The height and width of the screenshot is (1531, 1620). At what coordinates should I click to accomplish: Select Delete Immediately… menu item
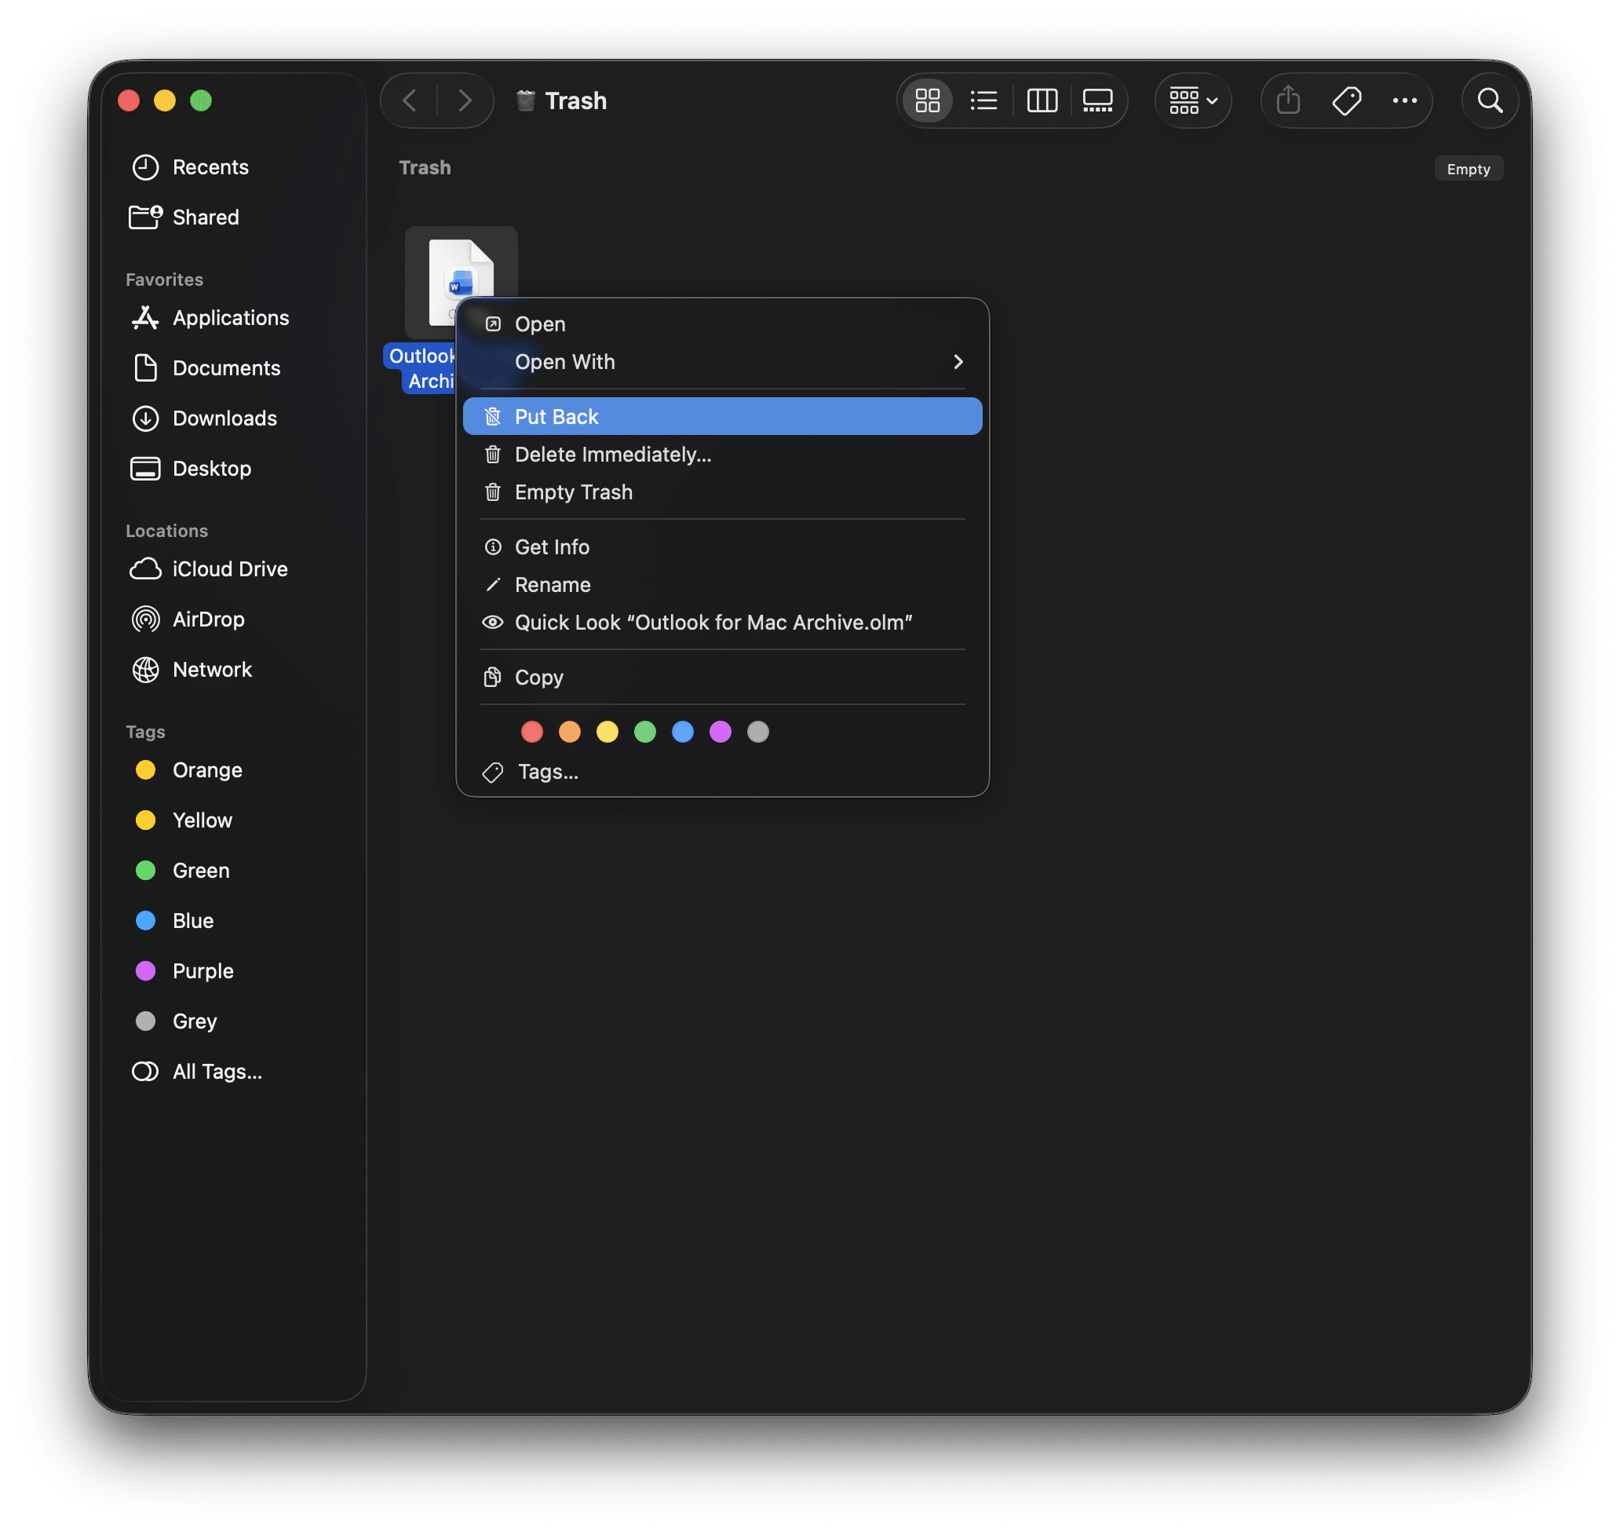pos(612,455)
